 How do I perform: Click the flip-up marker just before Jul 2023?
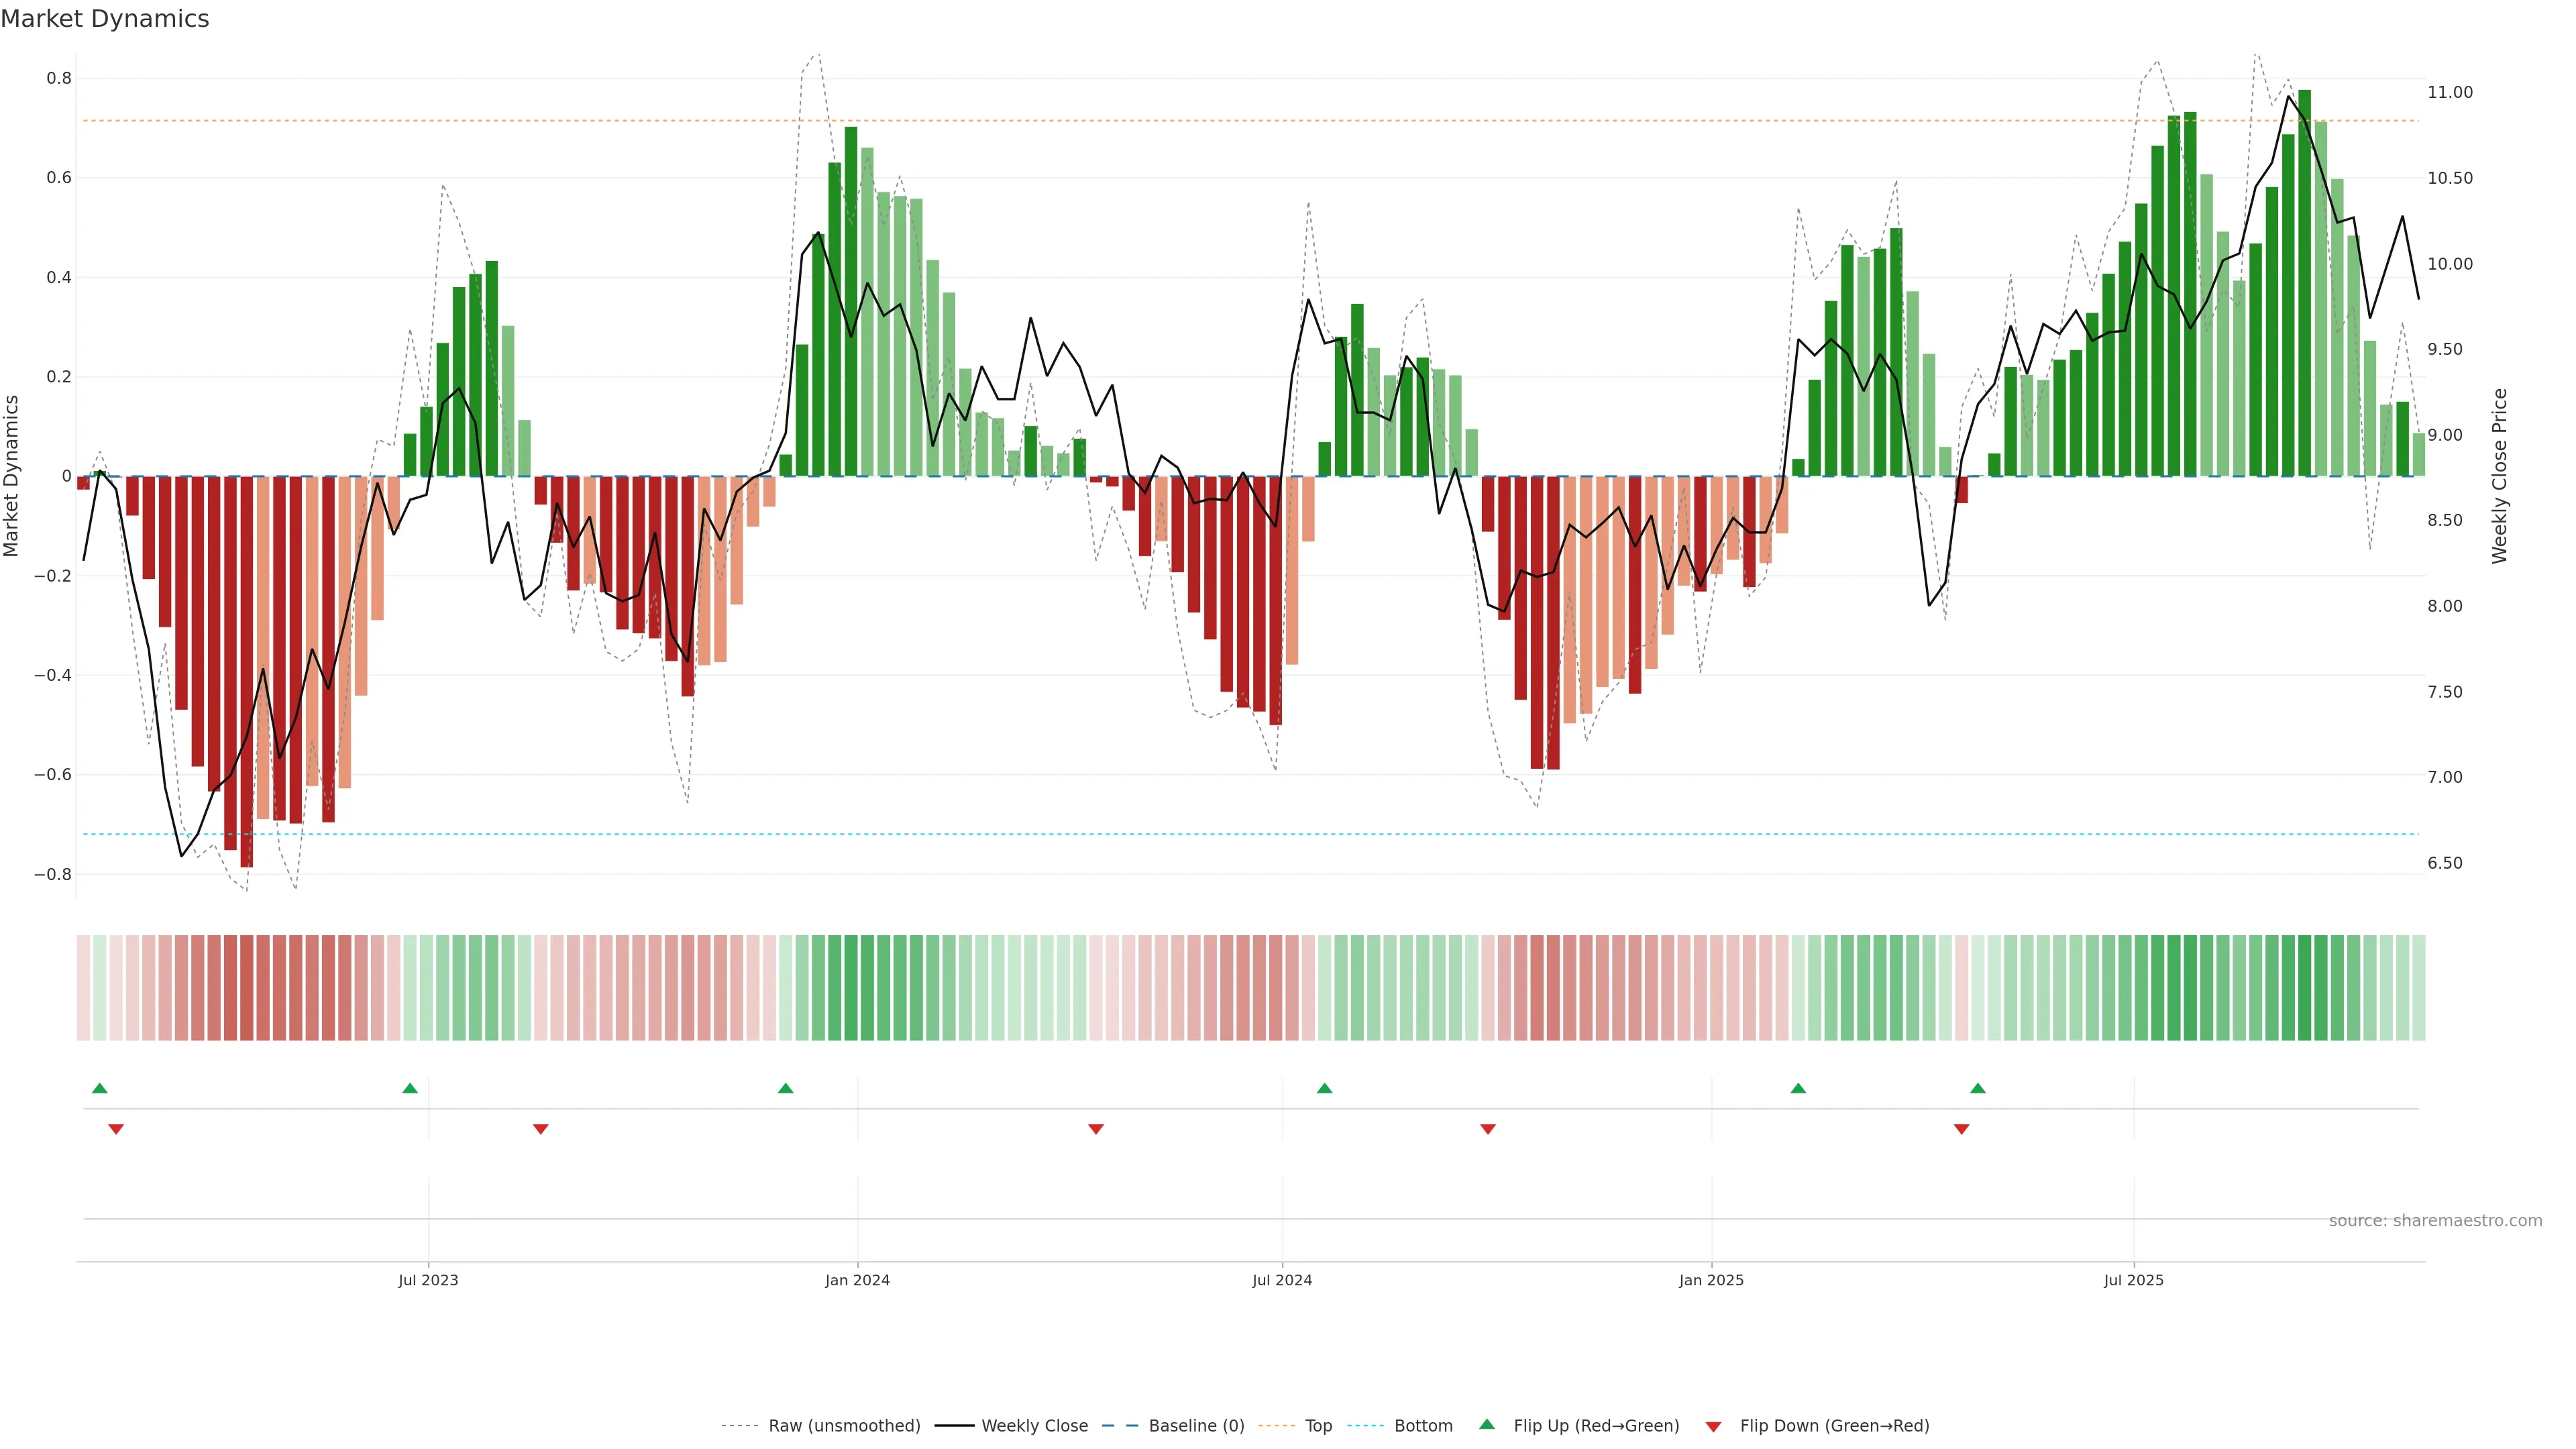(x=410, y=1088)
